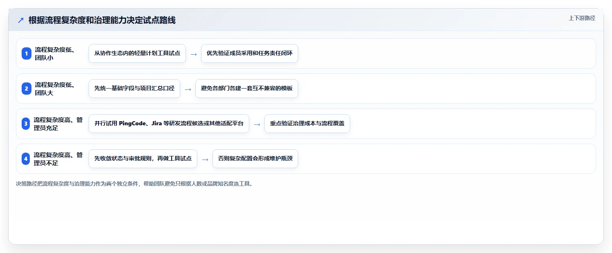Select the 流程复杂度高、管理员不足 label
The image size is (612, 253).
pos(58,159)
